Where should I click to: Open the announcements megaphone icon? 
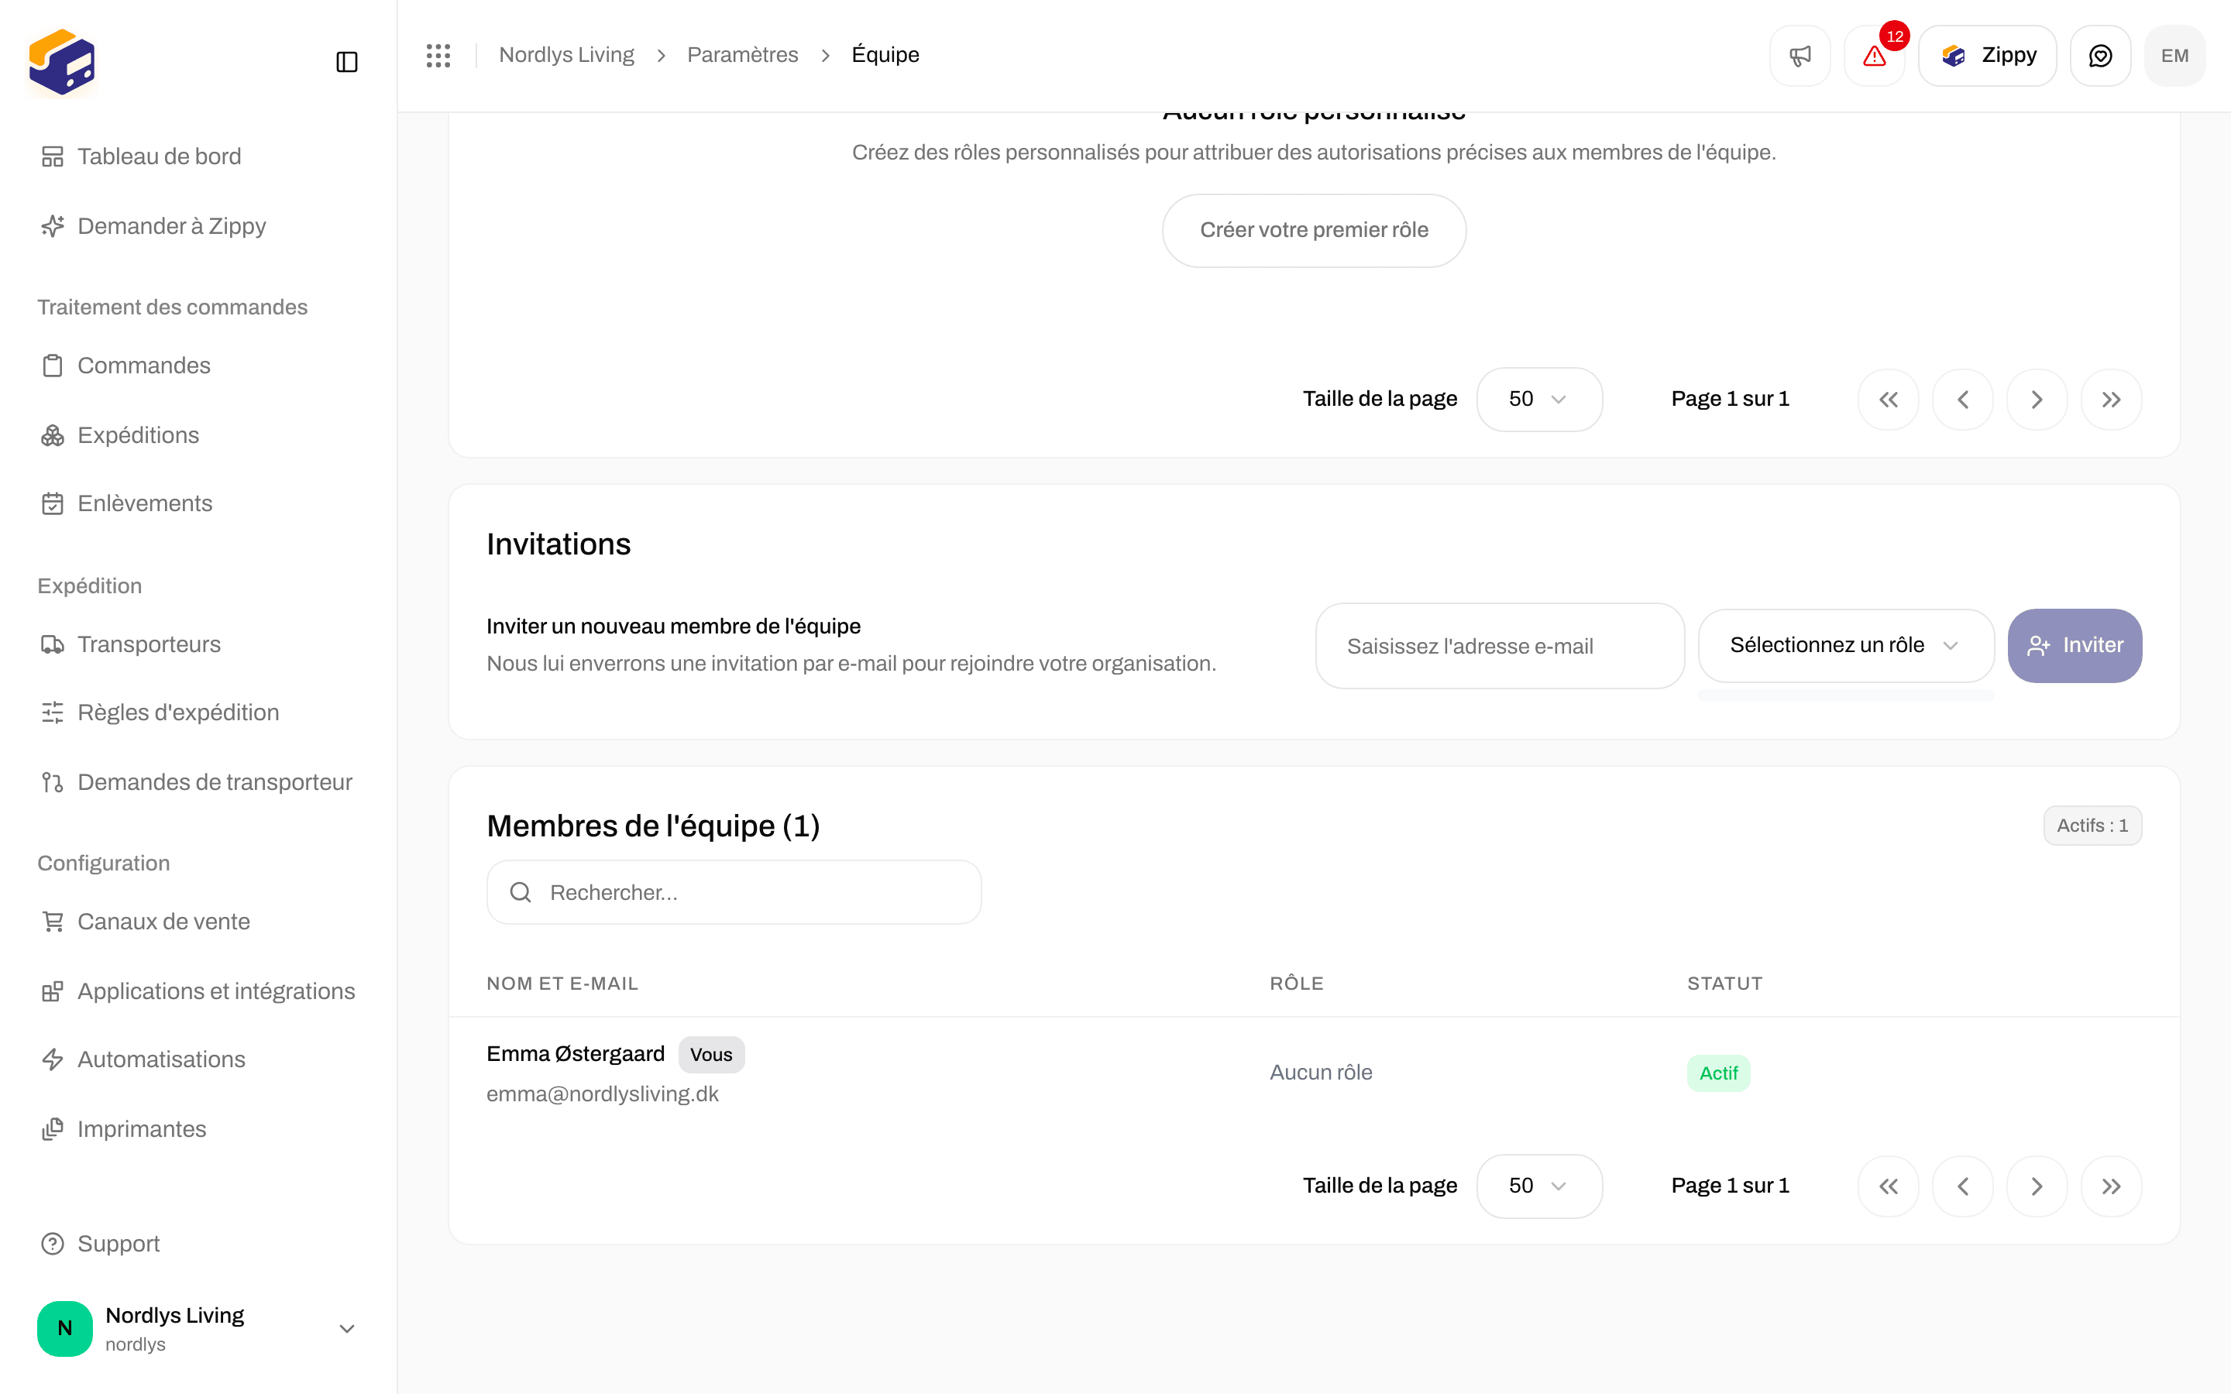[1800, 55]
